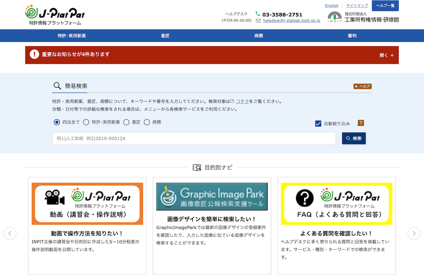
Task: Open the 商標 navigation menu
Action: tap(259, 36)
